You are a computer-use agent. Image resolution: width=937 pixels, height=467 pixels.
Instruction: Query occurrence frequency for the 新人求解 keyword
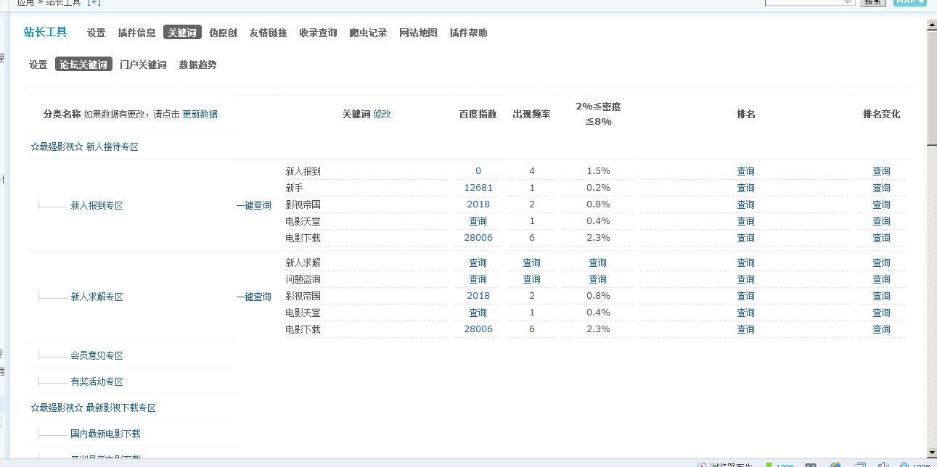tap(531, 263)
